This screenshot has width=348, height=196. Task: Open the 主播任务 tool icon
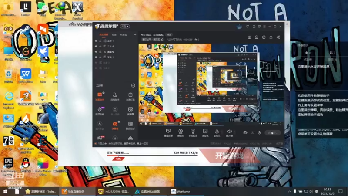tap(130, 96)
